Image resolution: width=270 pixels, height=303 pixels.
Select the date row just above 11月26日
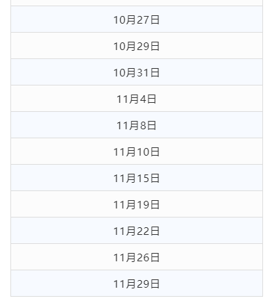tap(137, 231)
